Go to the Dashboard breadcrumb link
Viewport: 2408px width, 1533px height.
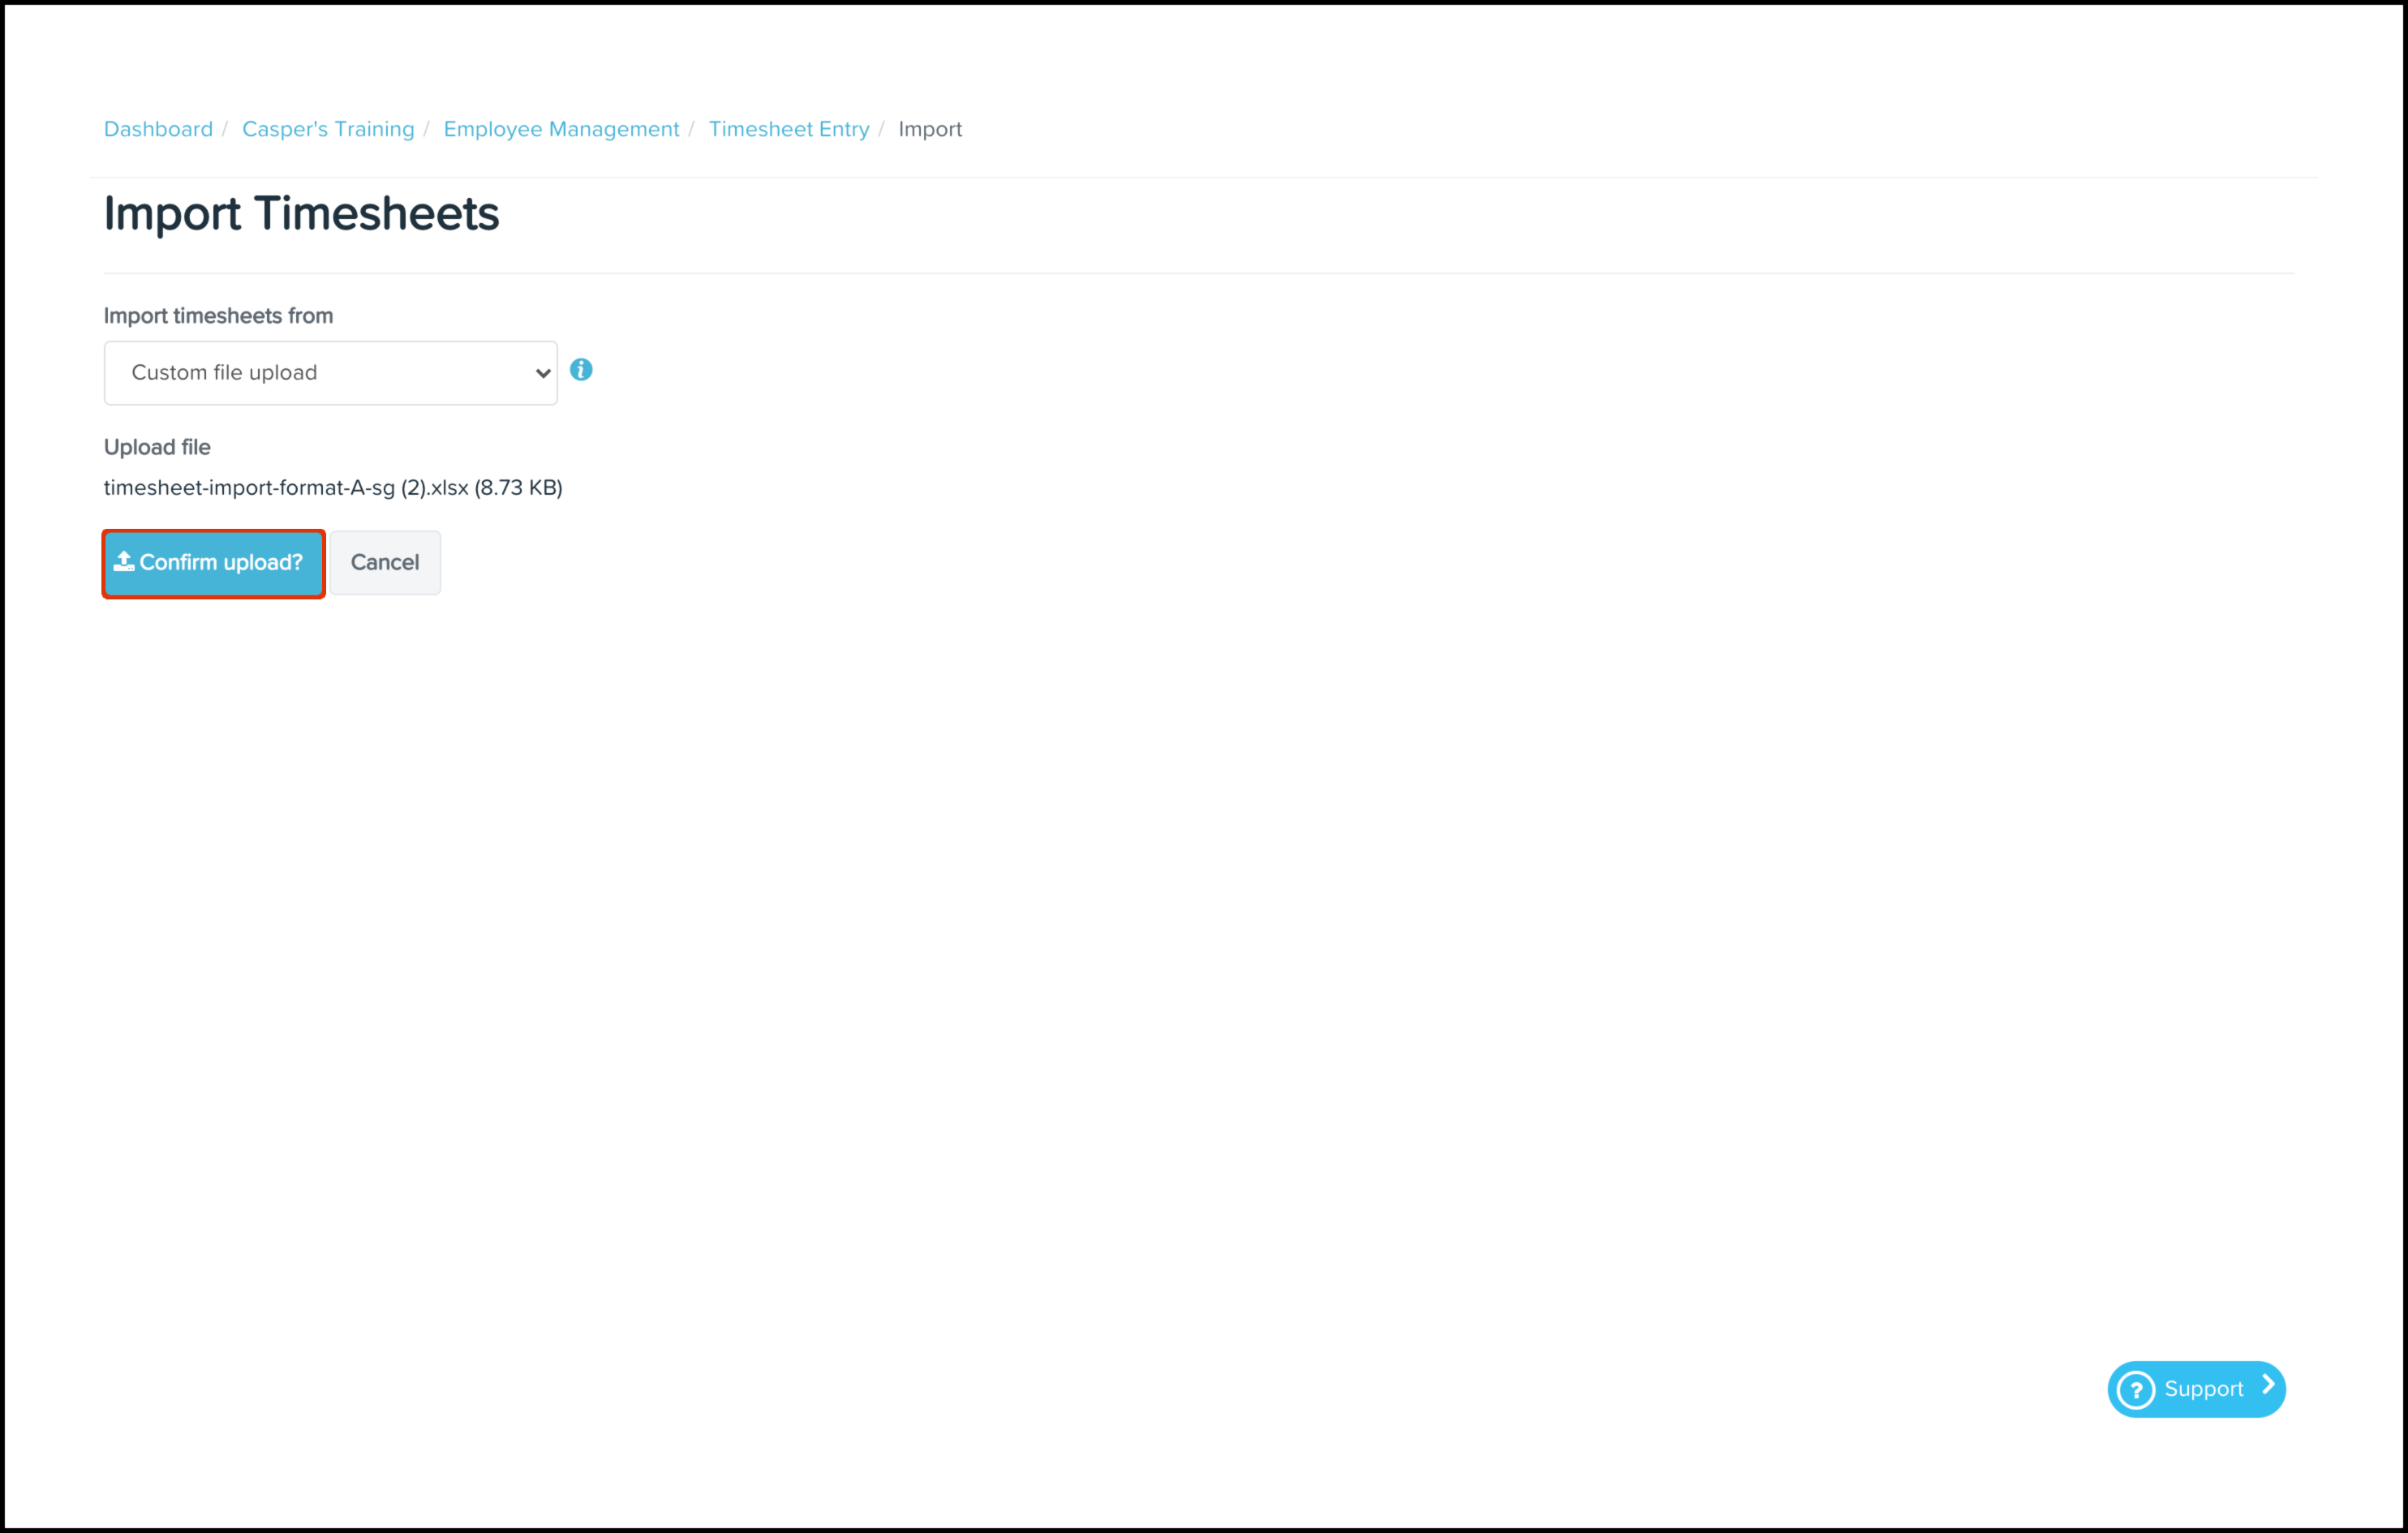click(x=158, y=129)
